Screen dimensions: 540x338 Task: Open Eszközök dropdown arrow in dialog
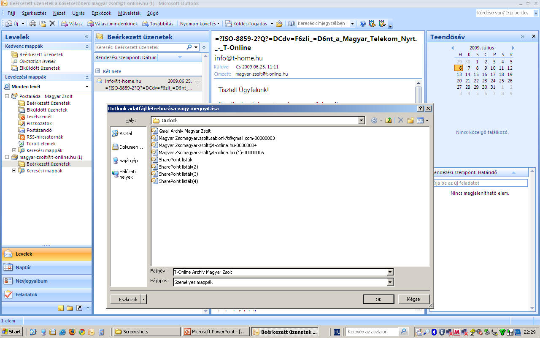click(144, 299)
